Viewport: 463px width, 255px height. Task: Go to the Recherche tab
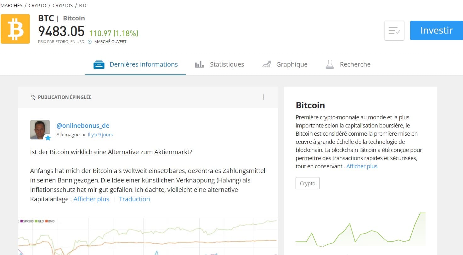click(x=348, y=65)
